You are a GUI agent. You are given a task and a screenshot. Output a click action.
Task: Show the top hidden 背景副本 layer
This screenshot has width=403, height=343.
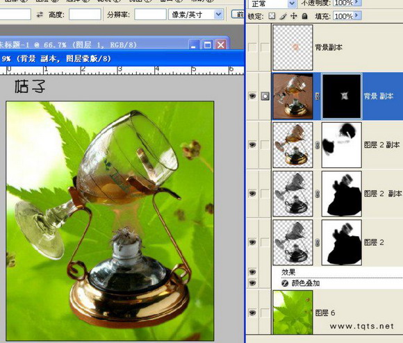[252, 47]
